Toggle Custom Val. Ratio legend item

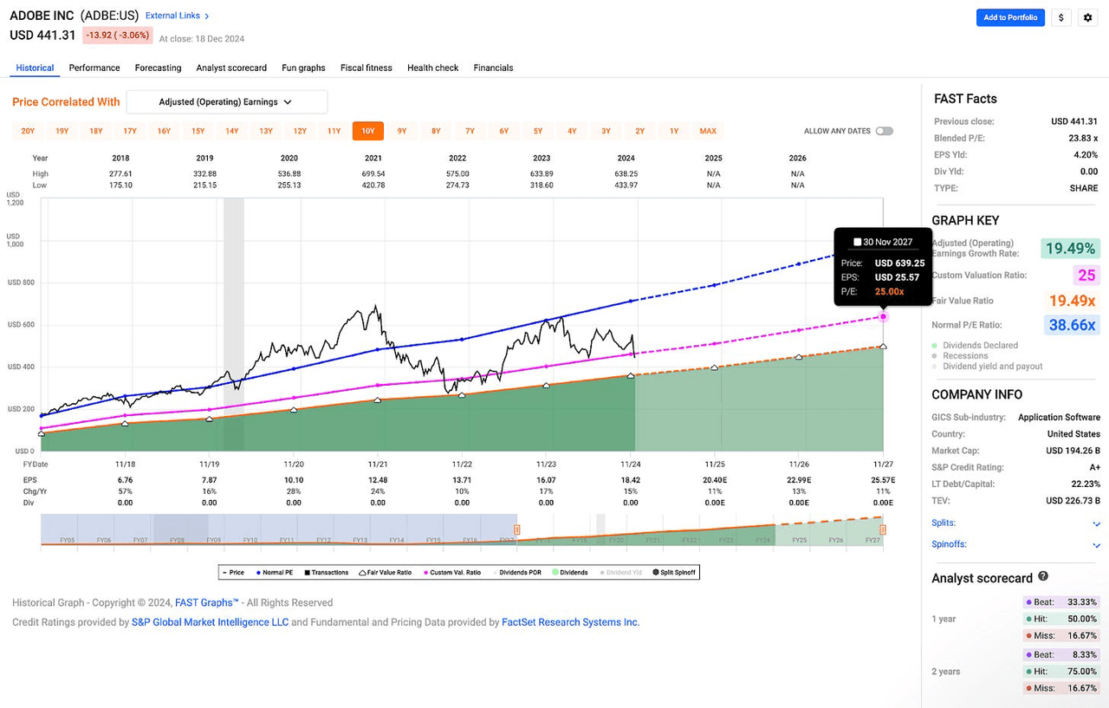(x=451, y=572)
